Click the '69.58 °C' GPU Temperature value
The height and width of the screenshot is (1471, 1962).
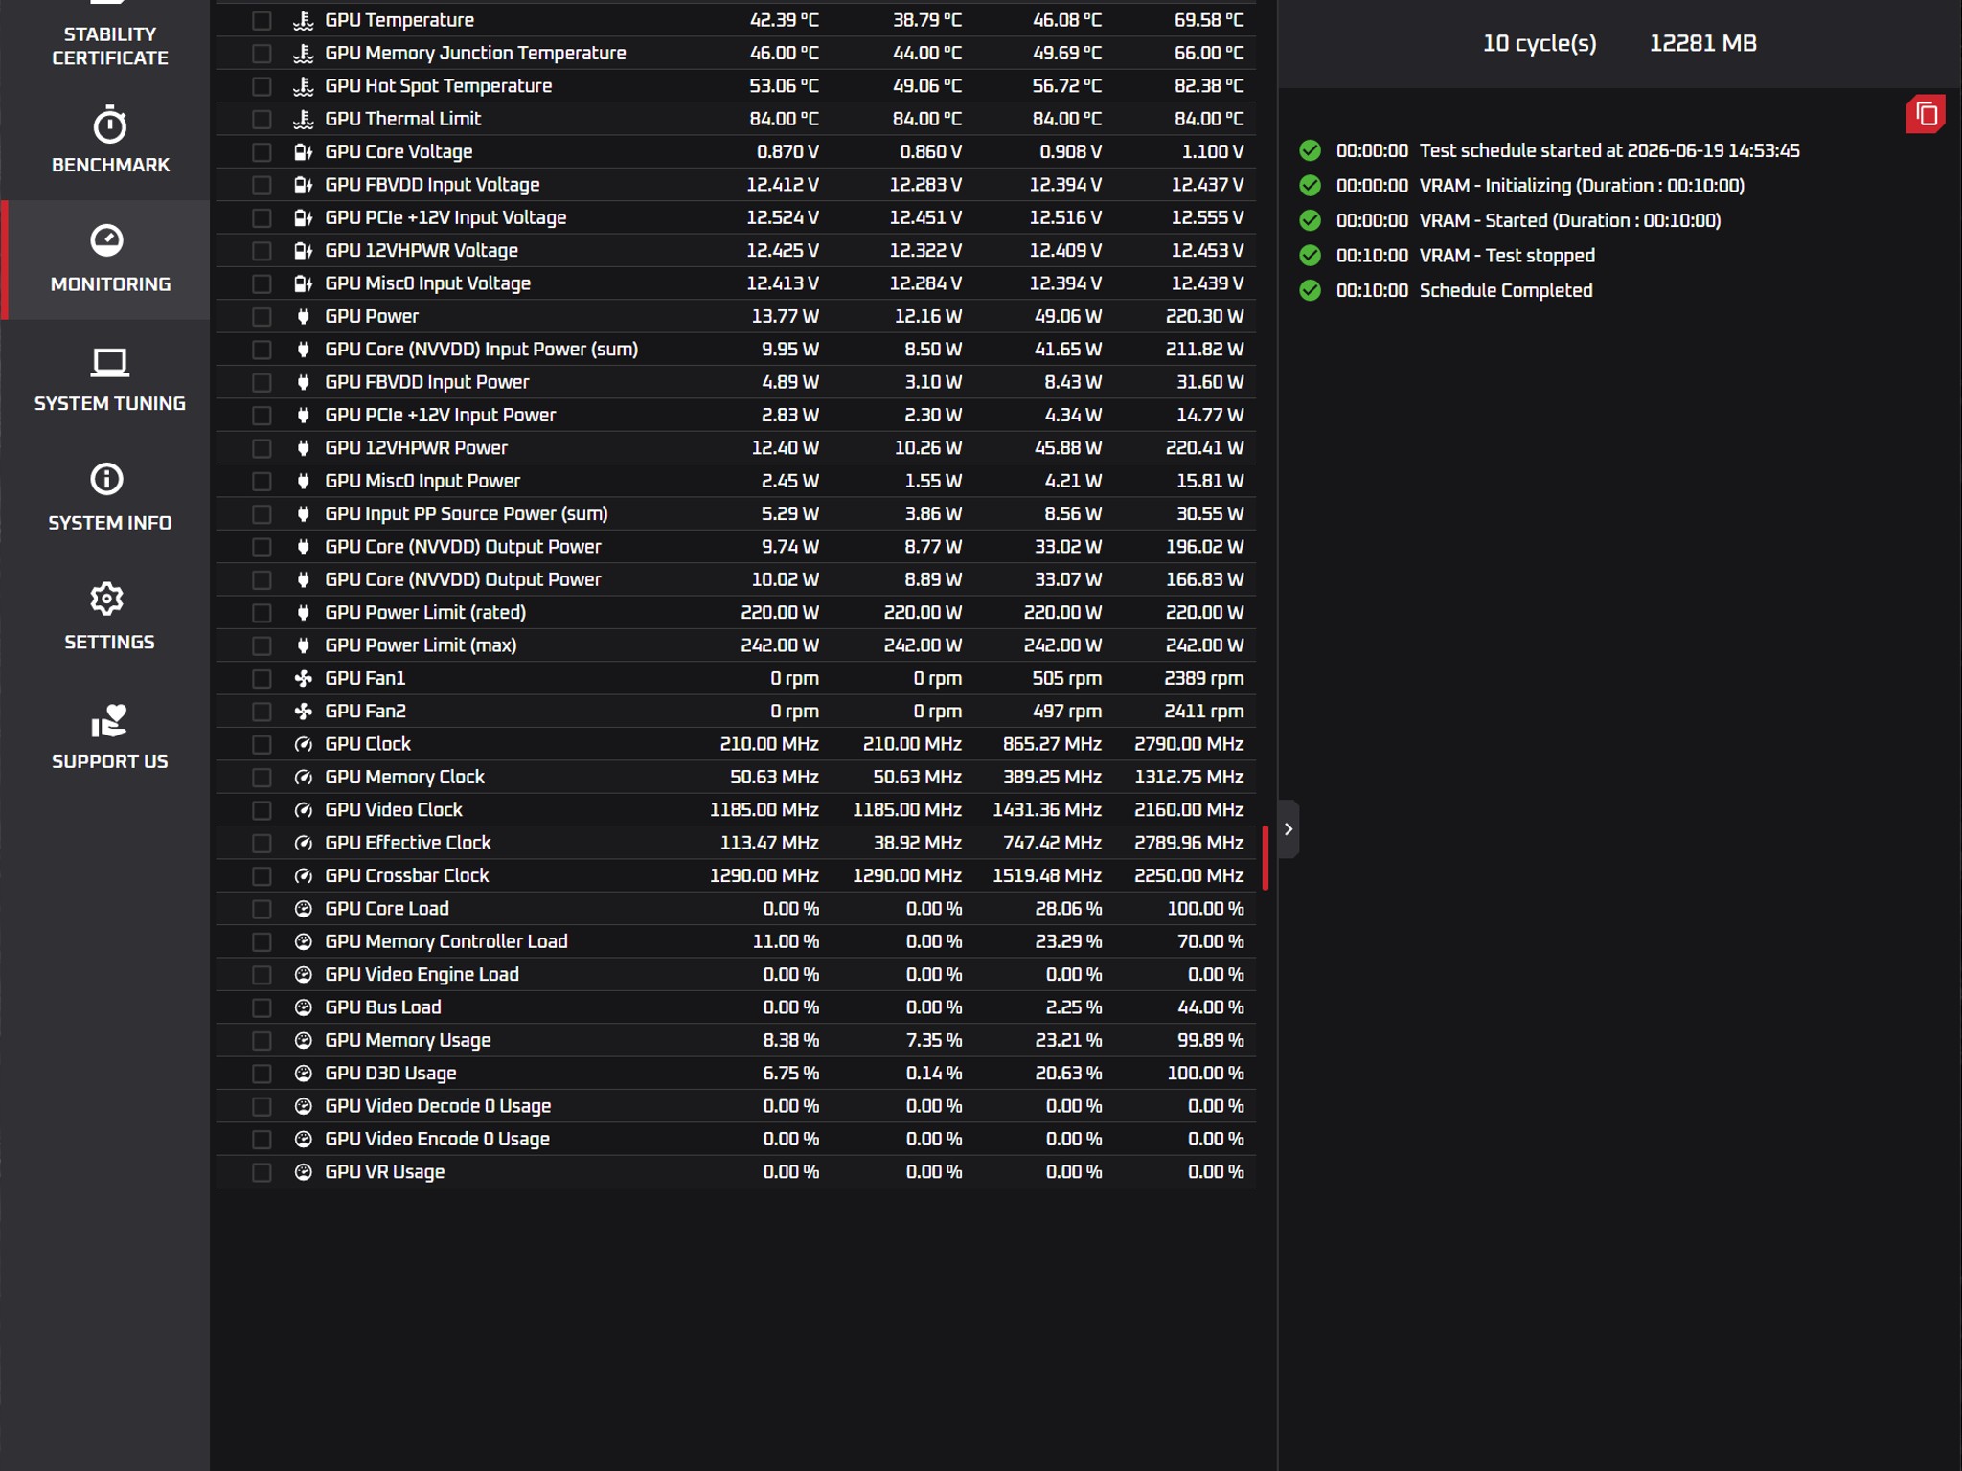[x=1209, y=20]
